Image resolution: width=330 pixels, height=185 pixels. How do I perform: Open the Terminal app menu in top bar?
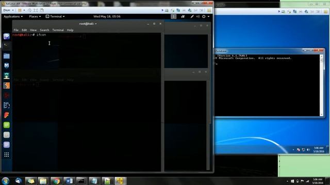[55, 16]
